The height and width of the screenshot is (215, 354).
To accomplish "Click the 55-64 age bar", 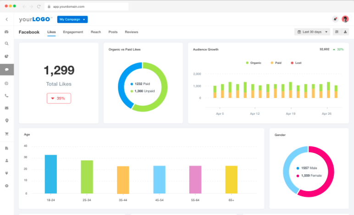I will [195, 179].
